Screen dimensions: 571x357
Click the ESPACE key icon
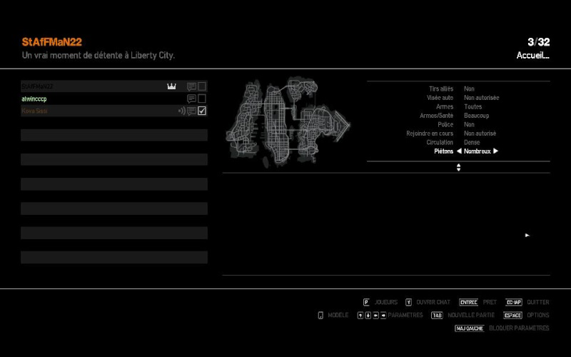tap(512, 316)
